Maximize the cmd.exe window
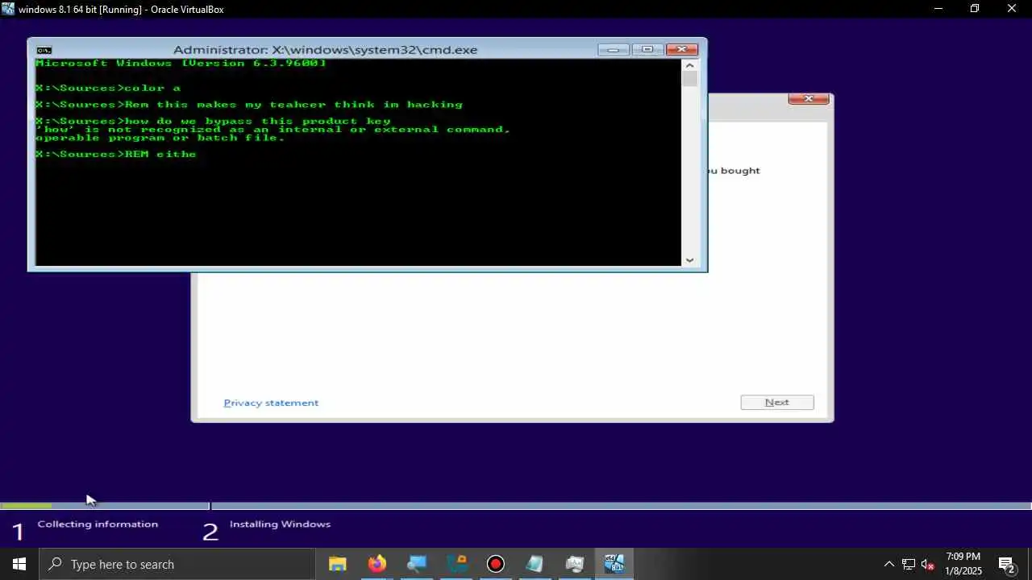This screenshot has height=580, width=1032. [647, 50]
